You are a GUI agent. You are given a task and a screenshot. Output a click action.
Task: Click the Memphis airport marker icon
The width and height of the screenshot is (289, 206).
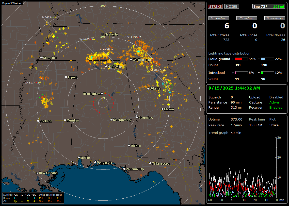[x=41, y=58]
